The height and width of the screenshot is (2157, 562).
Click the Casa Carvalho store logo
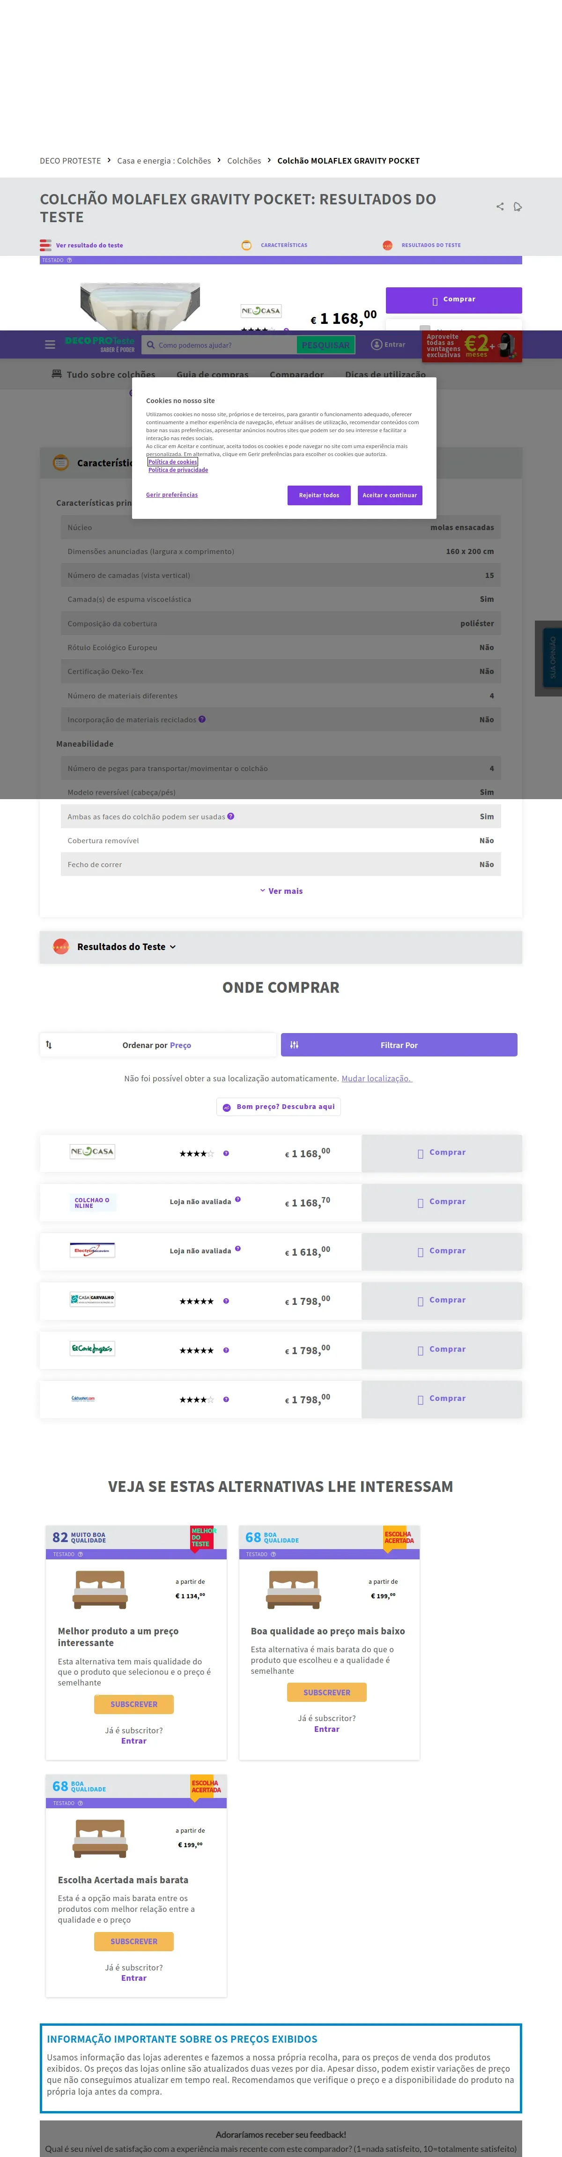pyautogui.click(x=92, y=1300)
